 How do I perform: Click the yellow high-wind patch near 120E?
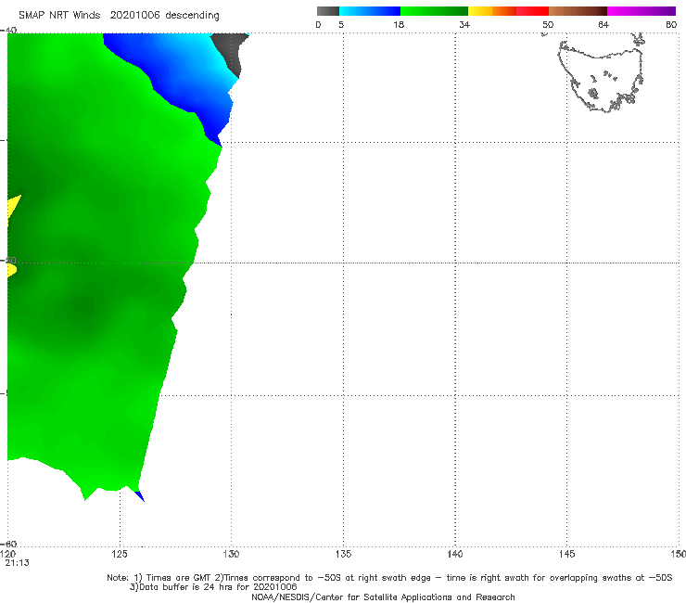pos(13,208)
